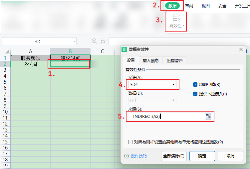The image size is (250, 169).
Task: Click the 操作技巧 play icon link
Action: pos(126,156)
